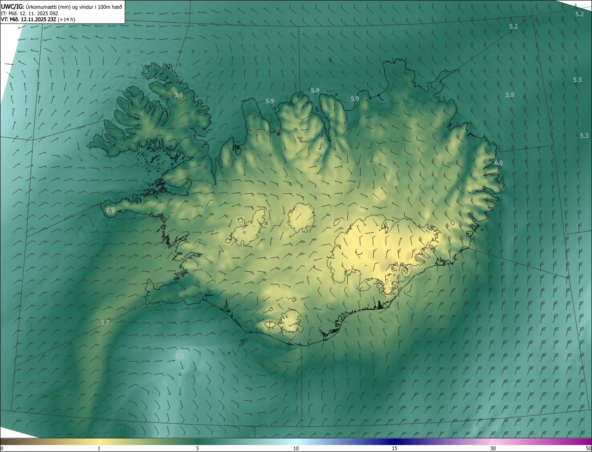Viewport: 592px width, 452px height.
Task: Select the 1 mm tick on the color scale
Action: coord(99,448)
